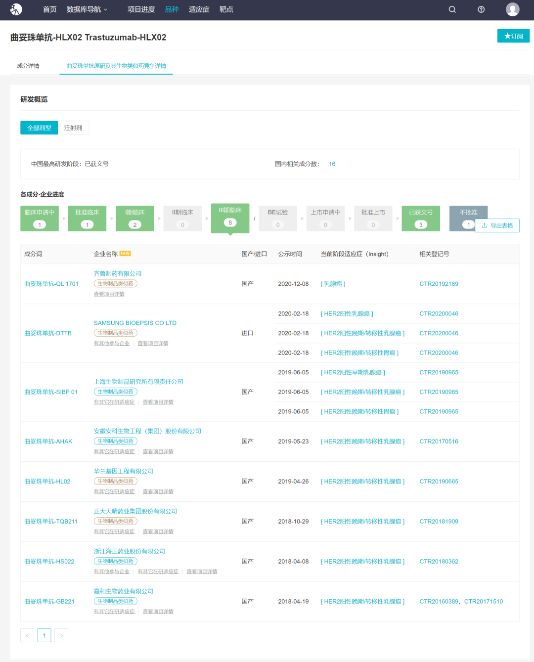Open 正大天晴药业集团股份有限公司 company link
The width and height of the screenshot is (534, 662).
click(x=135, y=511)
